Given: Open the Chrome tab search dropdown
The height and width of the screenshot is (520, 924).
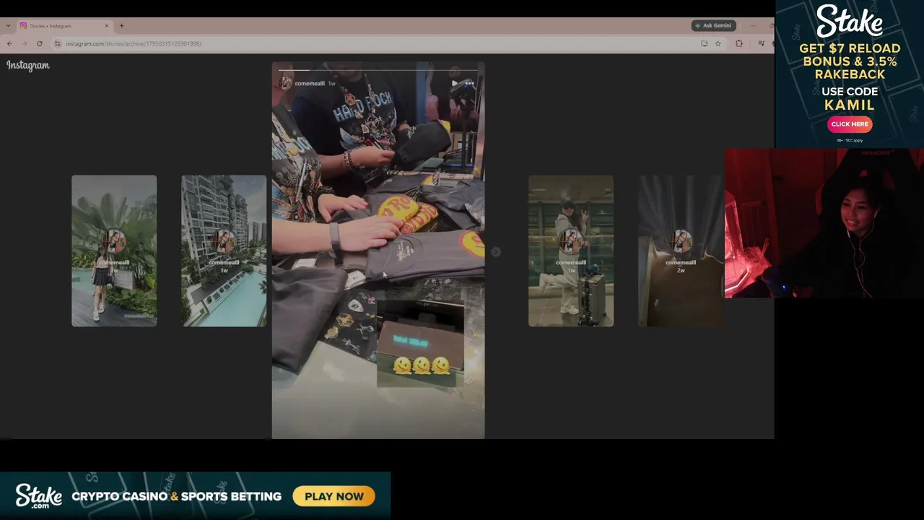Looking at the screenshot, I should tap(8, 26).
